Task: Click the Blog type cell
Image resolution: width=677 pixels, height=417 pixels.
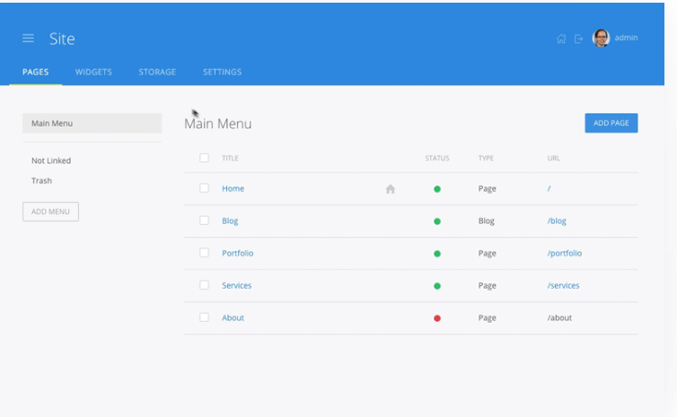Action: (x=486, y=221)
